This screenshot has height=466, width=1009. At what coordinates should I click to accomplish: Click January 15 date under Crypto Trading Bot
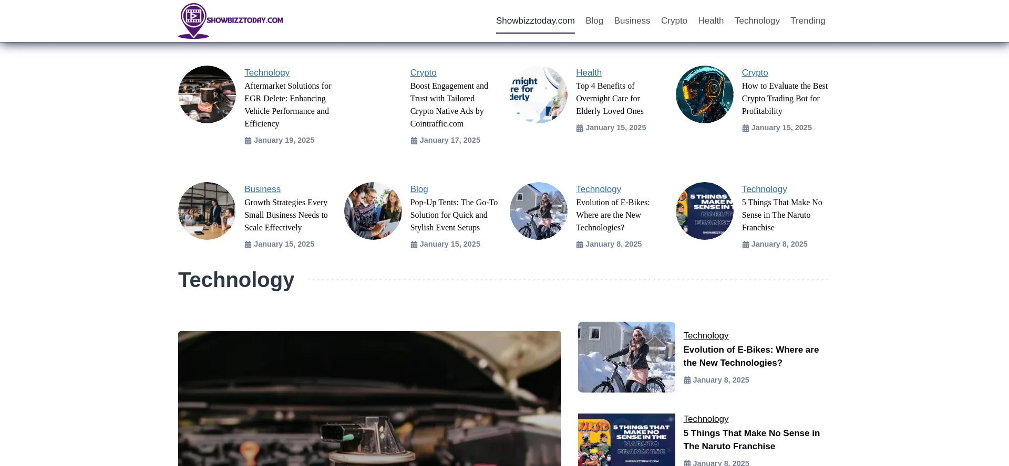pos(781,128)
